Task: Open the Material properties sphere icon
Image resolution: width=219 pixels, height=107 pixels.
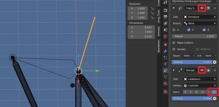Action: pos(165,83)
